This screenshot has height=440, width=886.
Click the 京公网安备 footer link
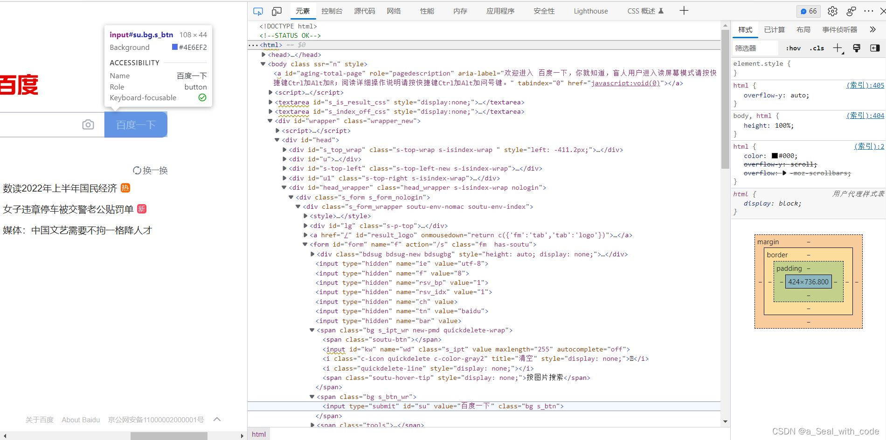pyautogui.click(x=156, y=420)
